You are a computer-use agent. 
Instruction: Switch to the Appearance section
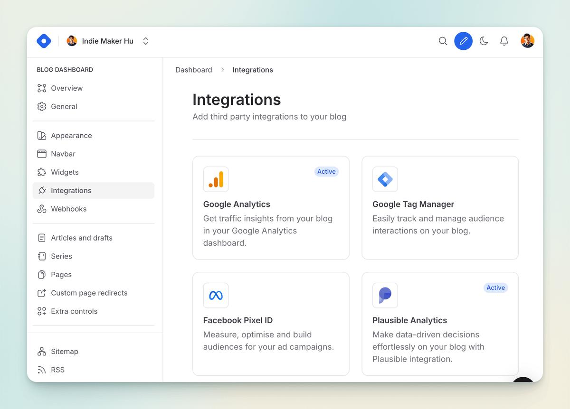pos(71,135)
